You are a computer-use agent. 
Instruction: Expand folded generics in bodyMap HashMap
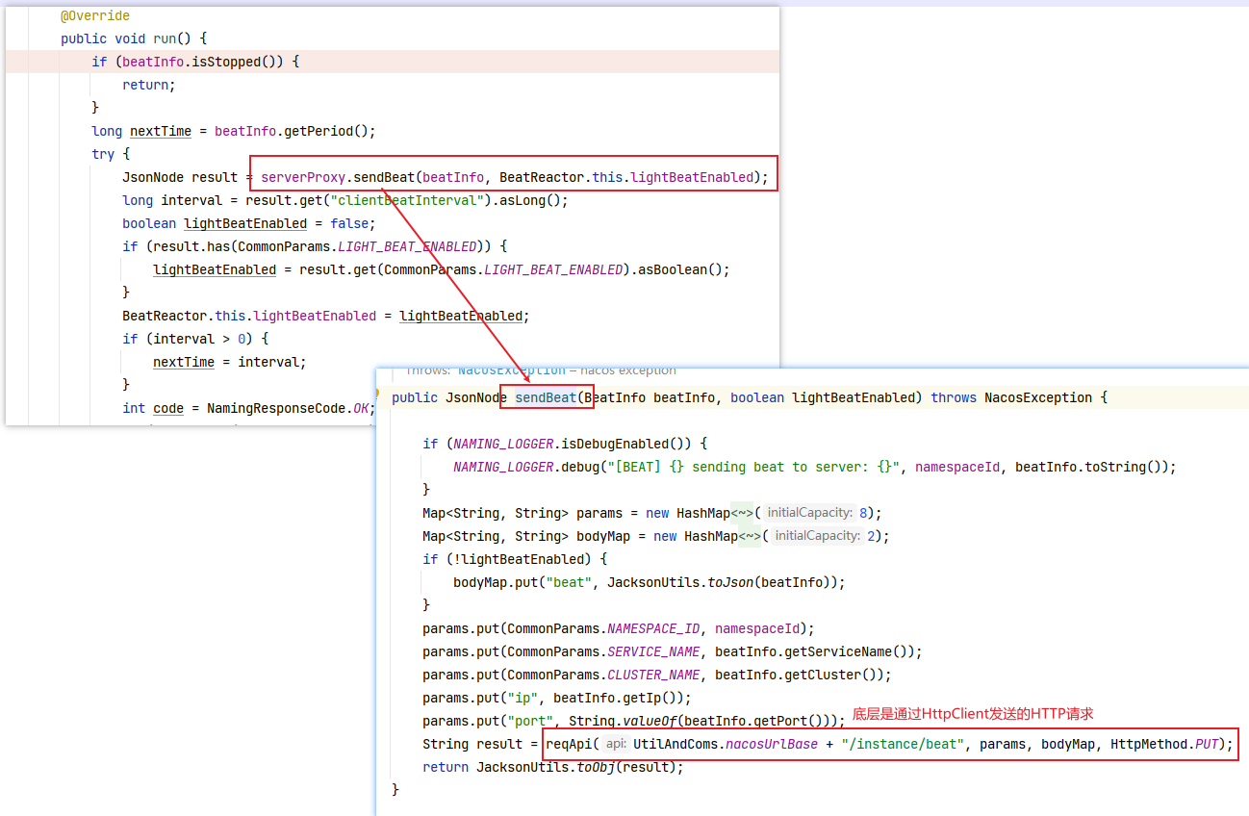tap(750, 536)
